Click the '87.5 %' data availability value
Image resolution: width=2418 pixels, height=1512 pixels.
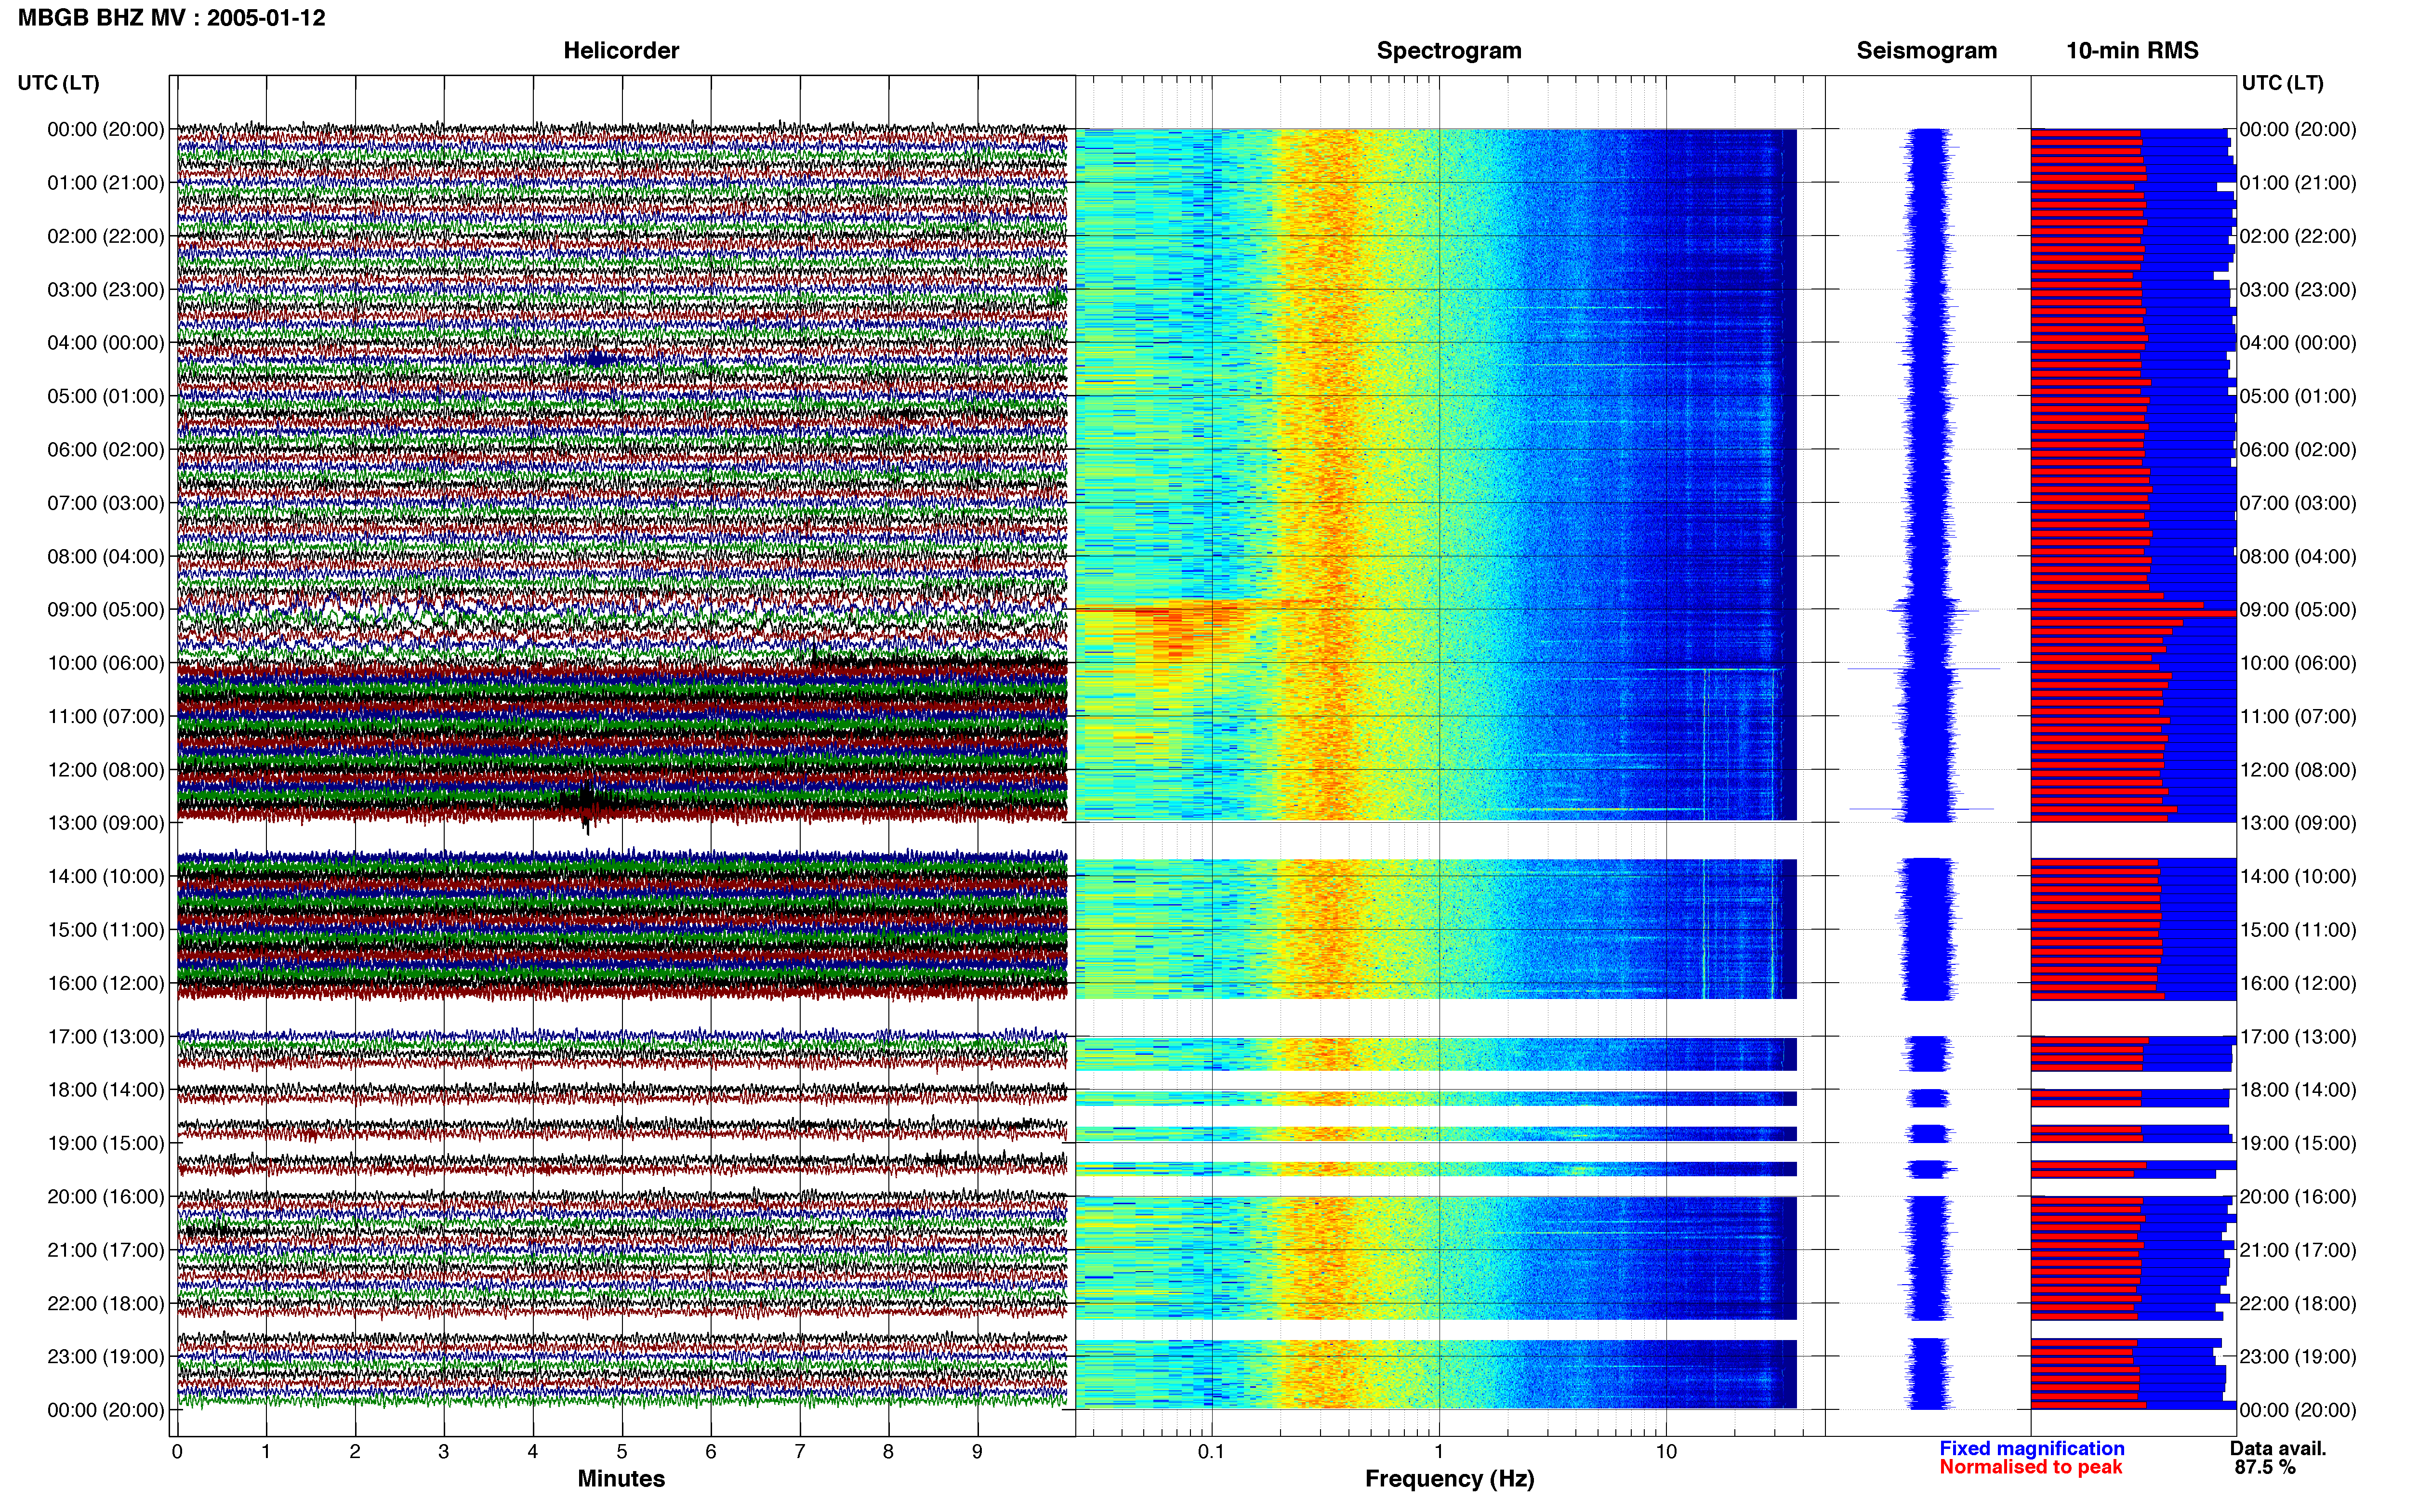click(2265, 1467)
